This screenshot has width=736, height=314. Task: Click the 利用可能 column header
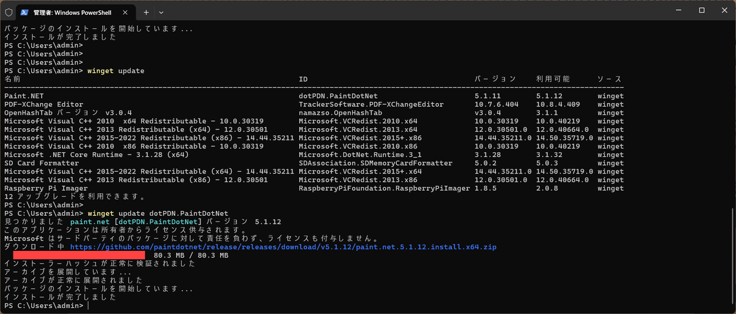553,79
